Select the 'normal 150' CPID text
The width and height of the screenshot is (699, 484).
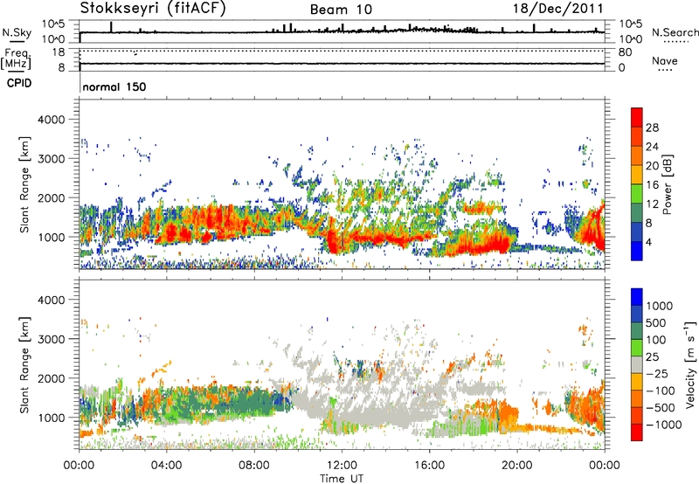[114, 86]
